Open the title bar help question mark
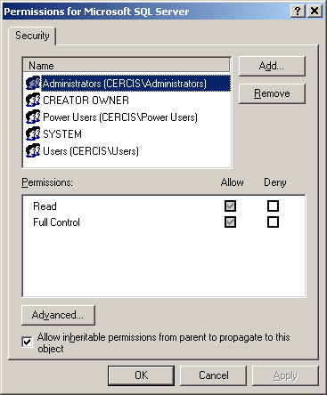 click(298, 12)
